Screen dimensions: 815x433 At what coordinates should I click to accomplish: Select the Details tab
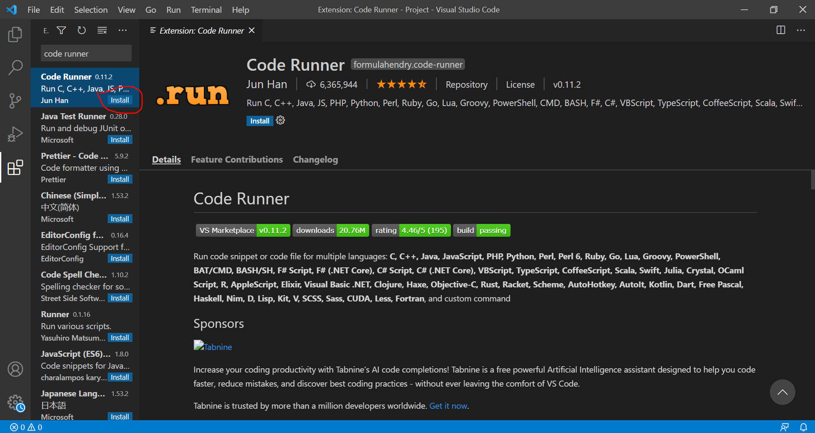click(166, 160)
